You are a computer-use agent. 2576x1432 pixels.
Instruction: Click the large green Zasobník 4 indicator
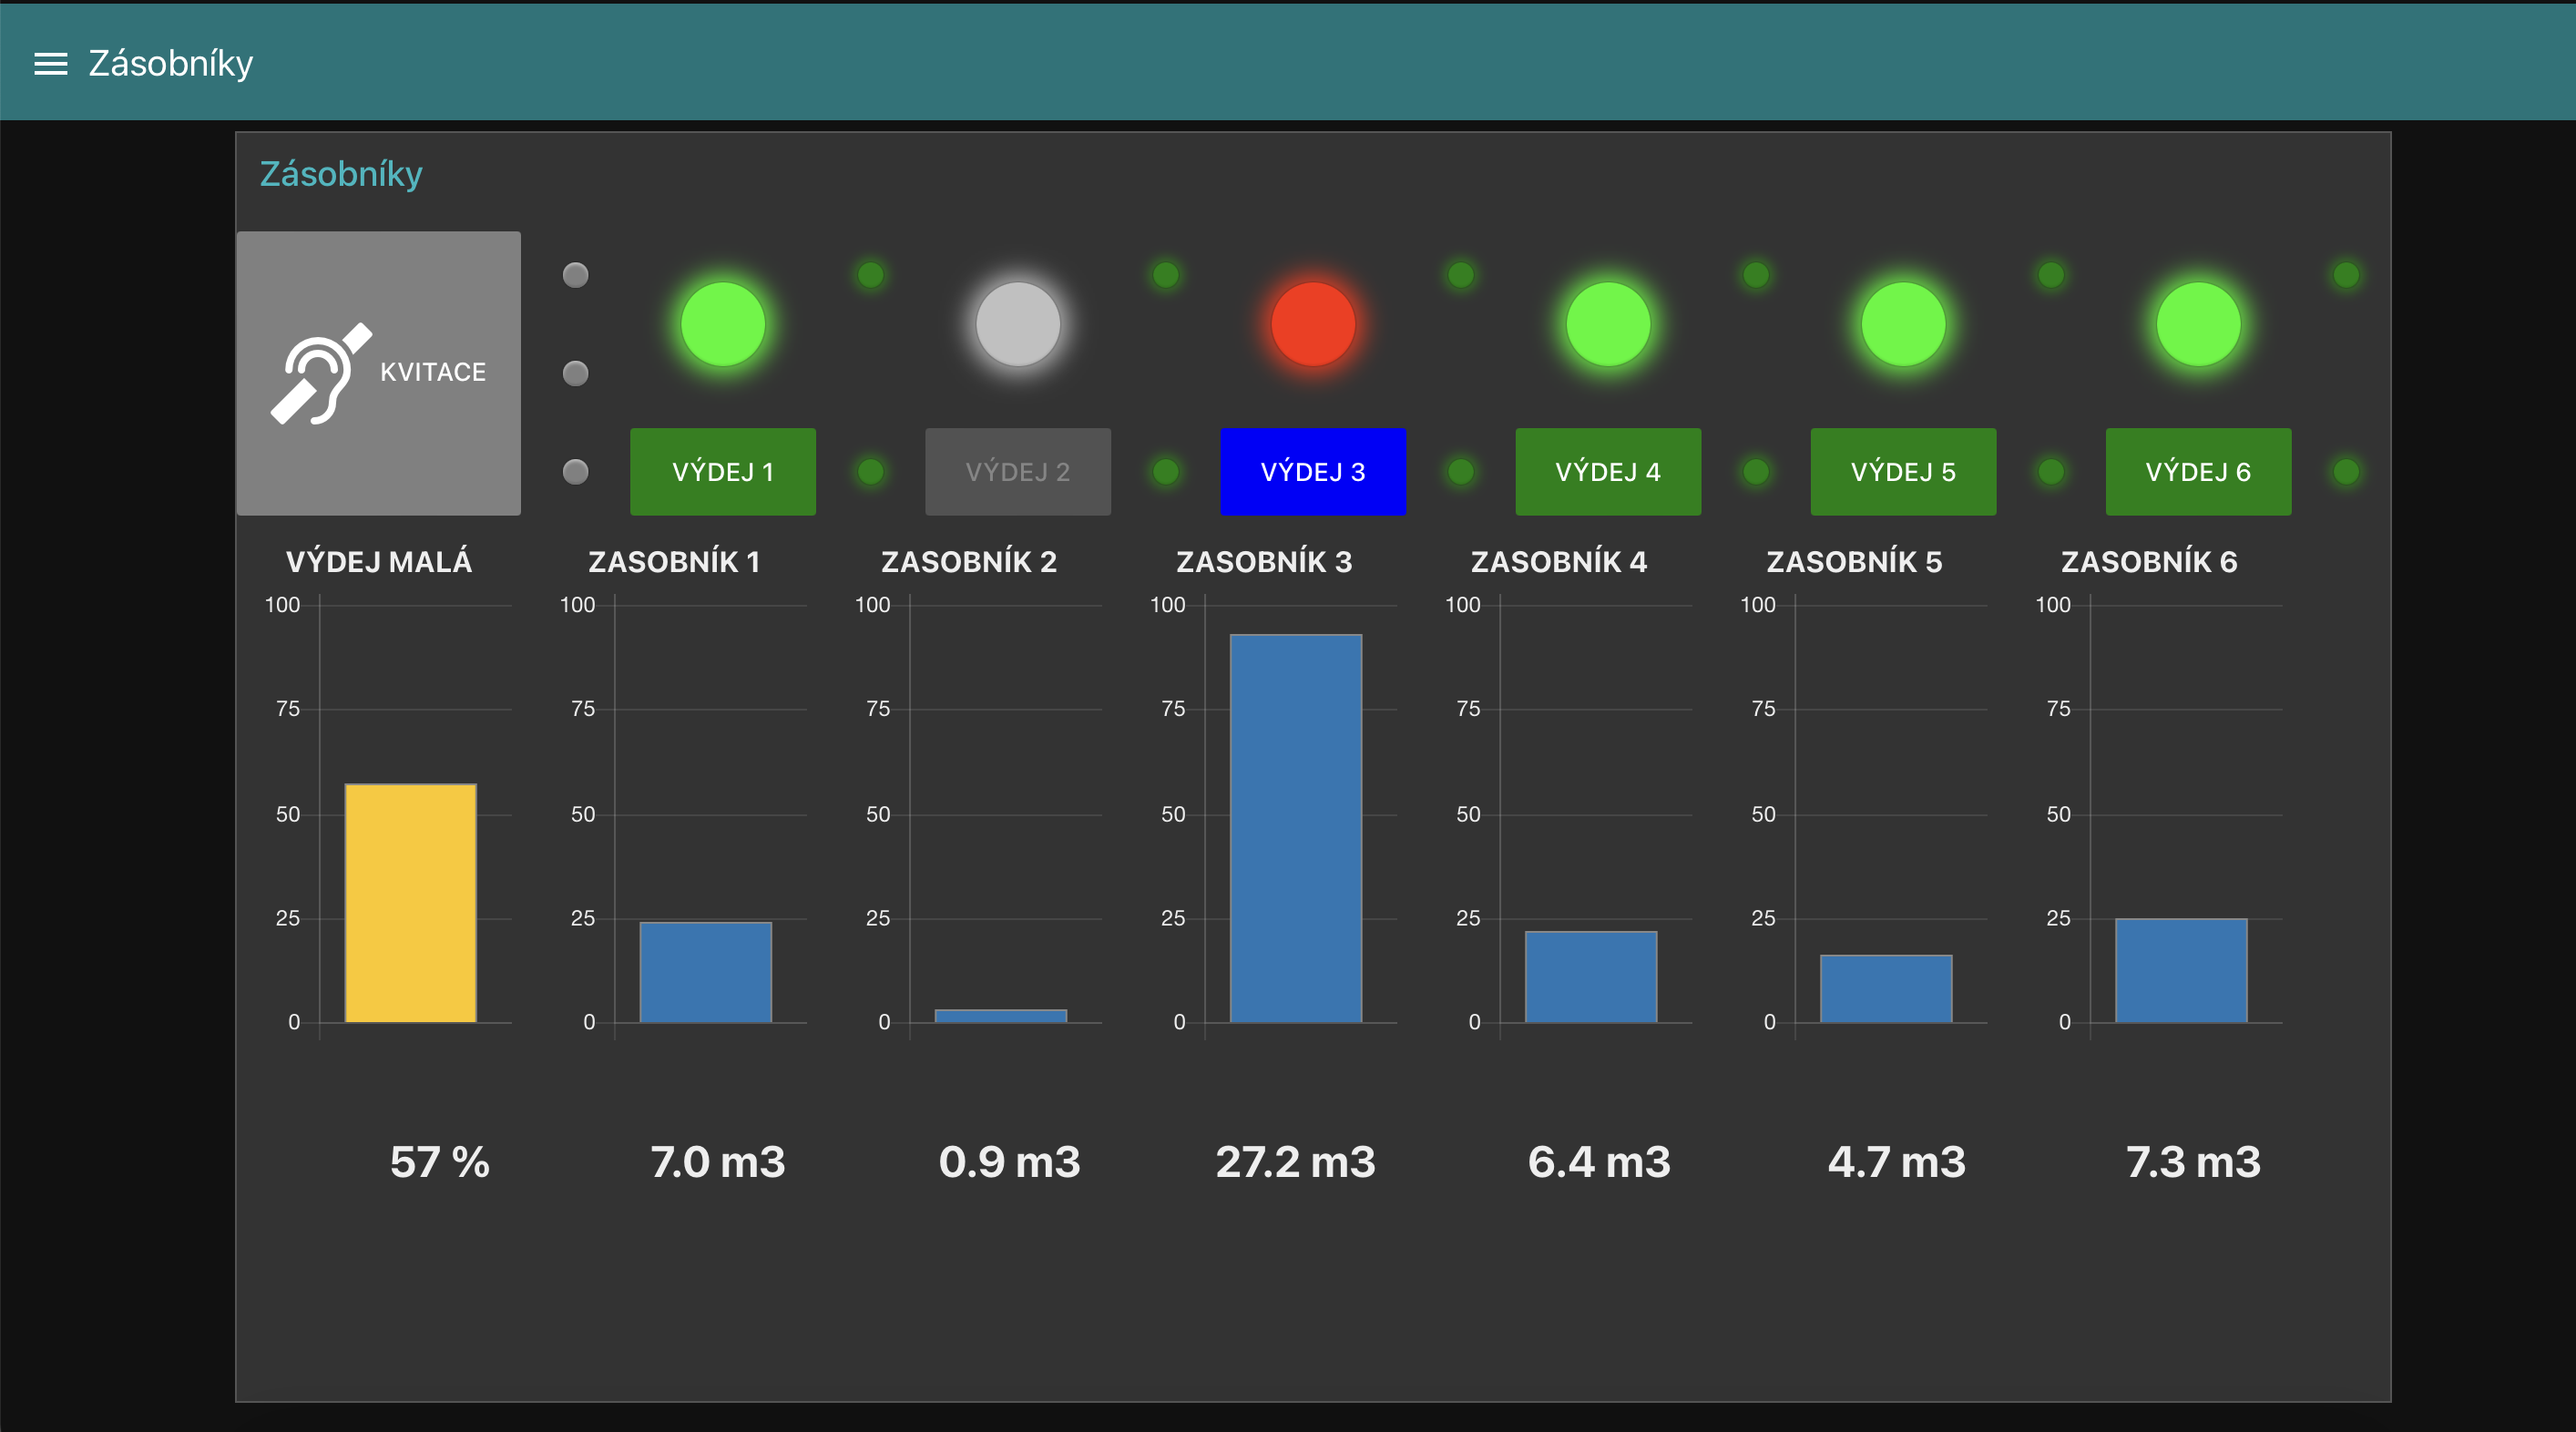pyautogui.click(x=1607, y=324)
